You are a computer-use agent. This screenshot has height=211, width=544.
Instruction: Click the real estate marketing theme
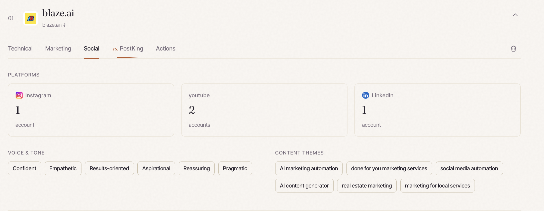367,186
